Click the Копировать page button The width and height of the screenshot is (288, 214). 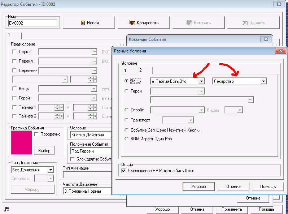144,23
